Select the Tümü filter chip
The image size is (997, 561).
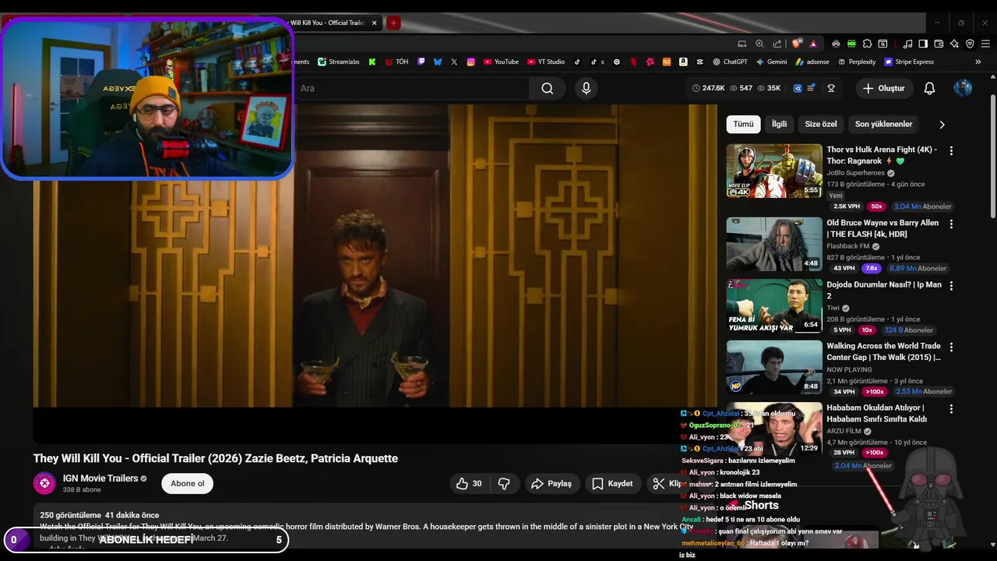[743, 124]
